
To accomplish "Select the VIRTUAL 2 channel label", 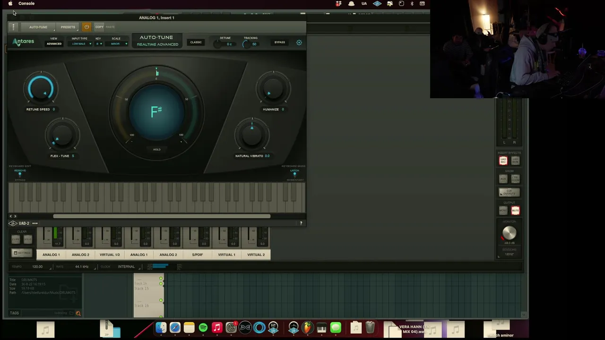I will 256,255.
